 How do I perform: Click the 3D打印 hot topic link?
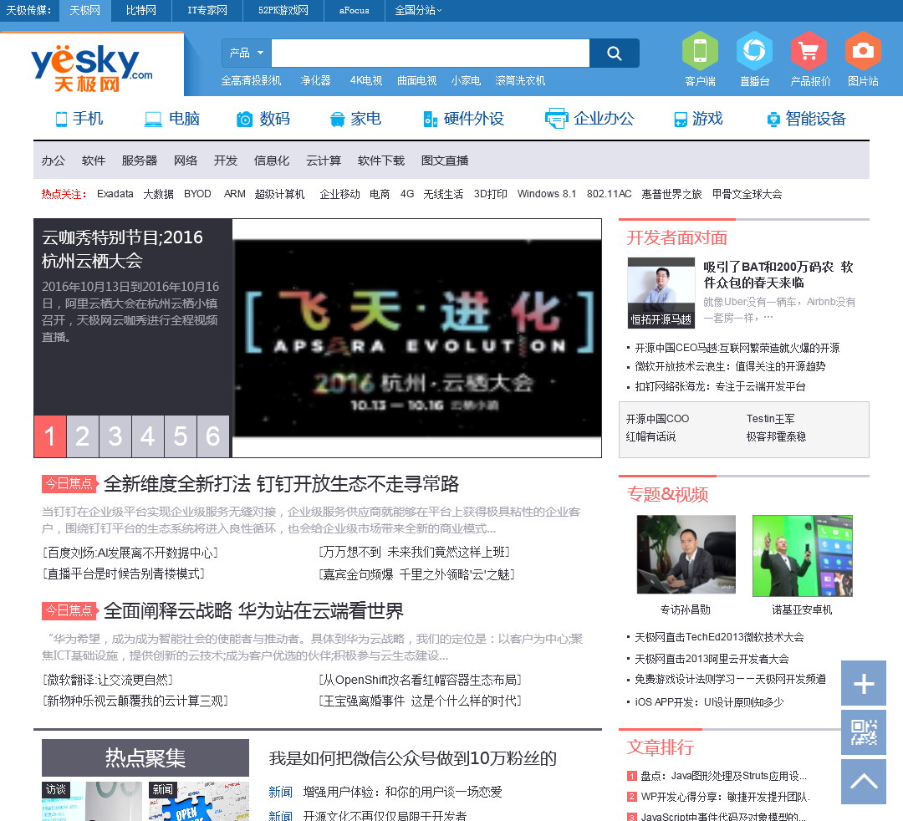point(491,194)
